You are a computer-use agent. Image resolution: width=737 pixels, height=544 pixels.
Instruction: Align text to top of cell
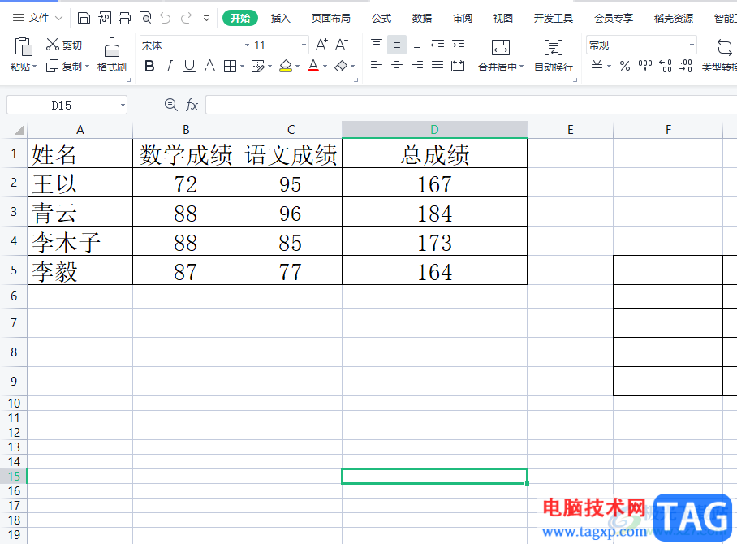(377, 45)
